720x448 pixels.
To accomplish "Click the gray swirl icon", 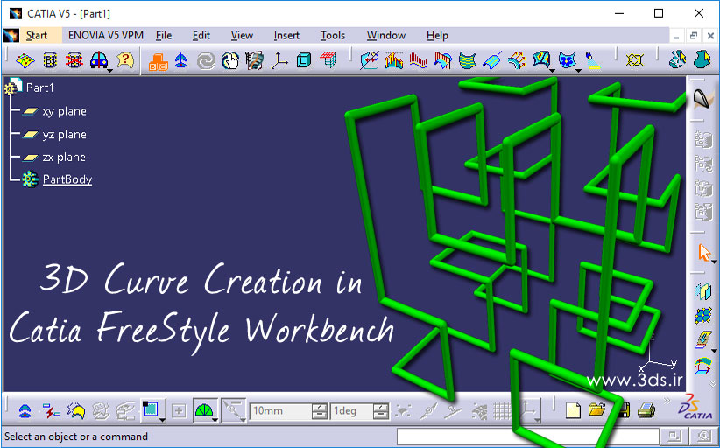I will pyautogui.click(x=206, y=61).
